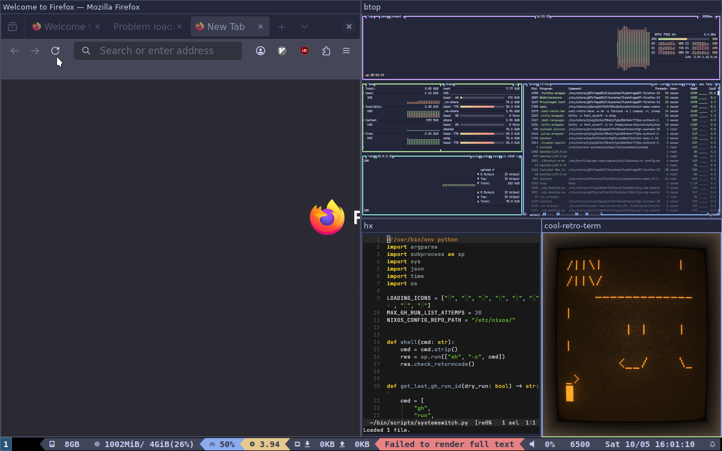This screenshot has height=451, width=722.
Task: Toggle the btop cpu box label
Action: 371,16
